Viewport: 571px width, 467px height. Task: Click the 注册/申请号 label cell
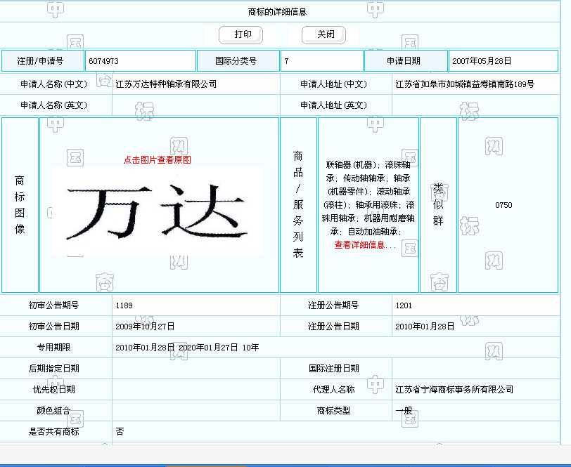coord(43,61)
